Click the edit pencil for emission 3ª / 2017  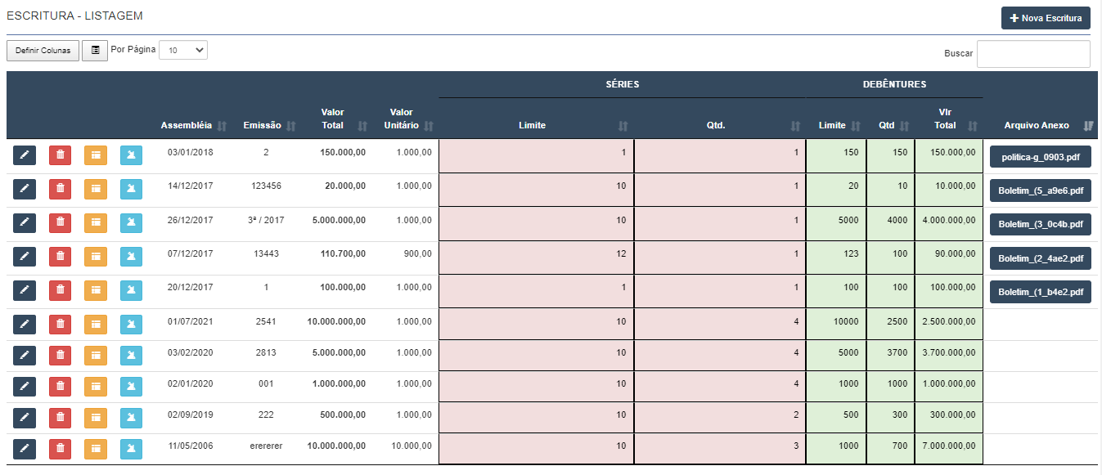[25, 223]
